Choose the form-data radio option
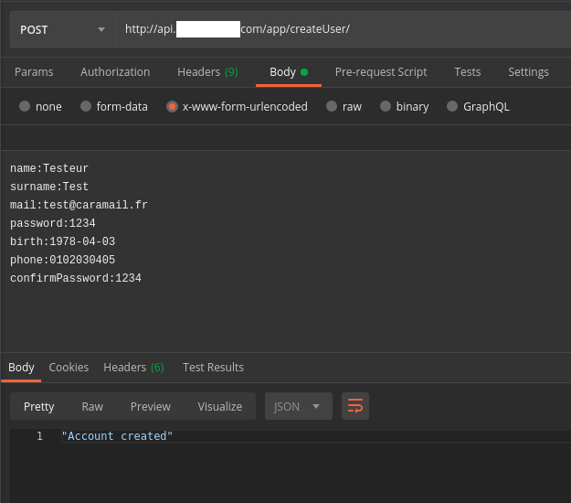The height and width of the screenshot is (503, 571). pos(86,106)
